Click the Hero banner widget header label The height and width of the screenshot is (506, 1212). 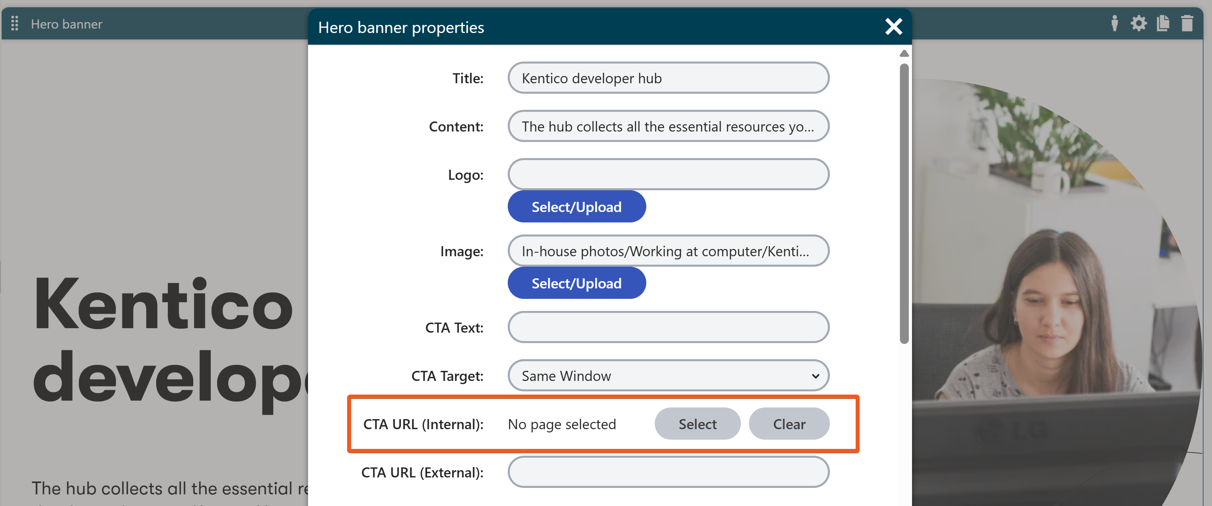[66, 24]
